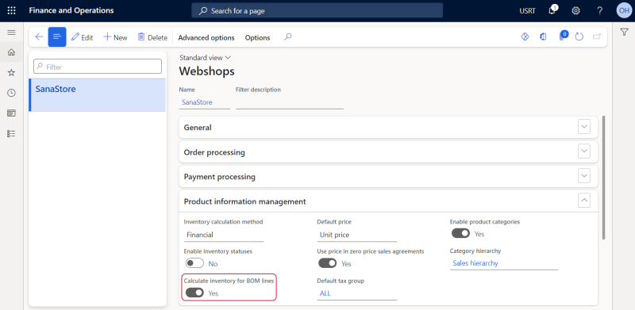Viewport: 635px width, 310px height.
Task: Open the notifications bell
Action: pos(552,10)
